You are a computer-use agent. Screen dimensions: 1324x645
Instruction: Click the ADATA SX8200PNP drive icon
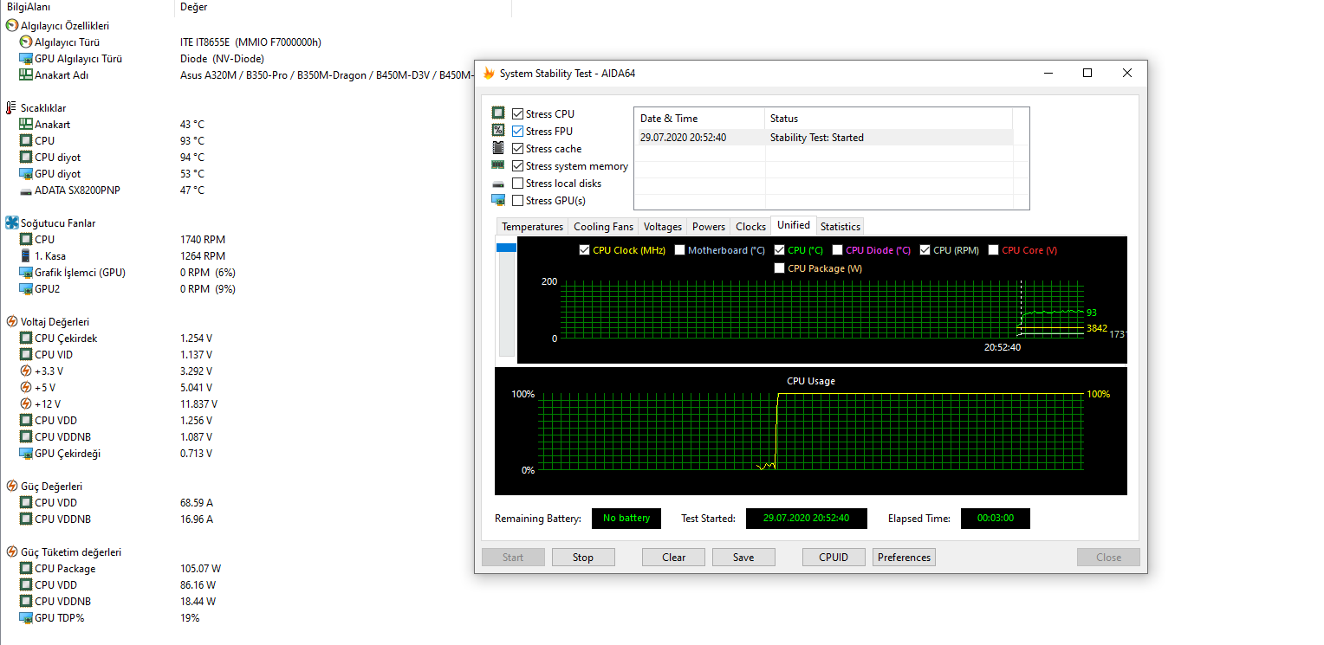(x=26, y=190)
